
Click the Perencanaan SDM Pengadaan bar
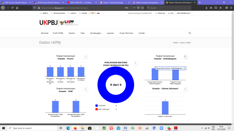pyautogui.click(x=55, y=107)
